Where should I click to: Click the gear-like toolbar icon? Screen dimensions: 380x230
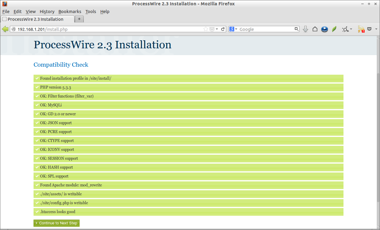pyautogui.click(x=345, y=29)
